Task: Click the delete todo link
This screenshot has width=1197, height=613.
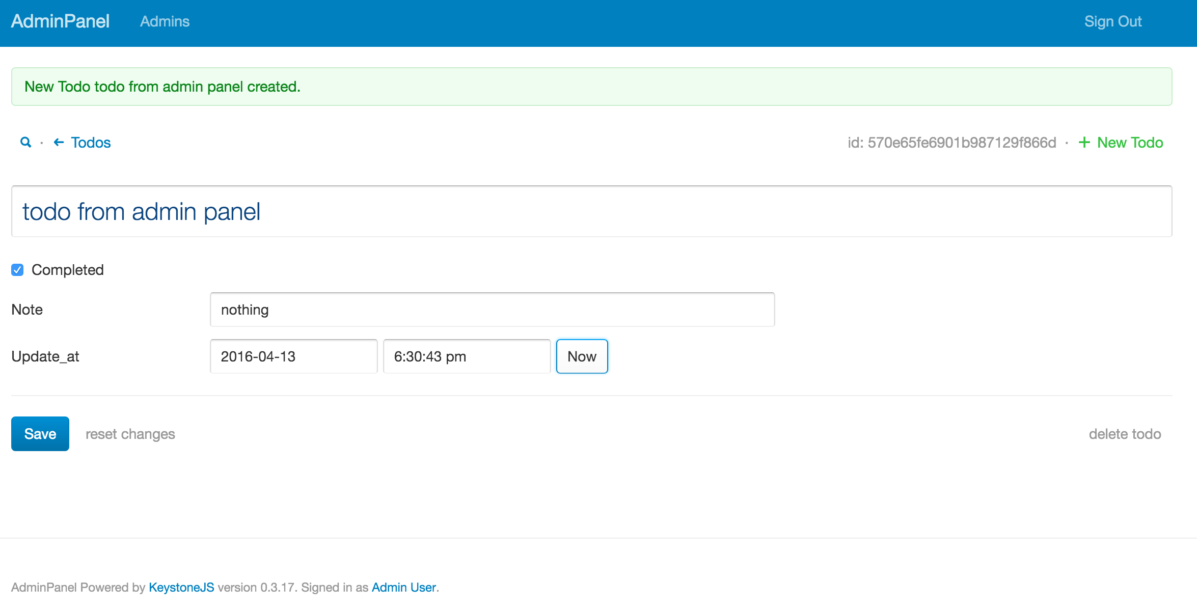Action: pyautogui.click(x=1124, y=434)
